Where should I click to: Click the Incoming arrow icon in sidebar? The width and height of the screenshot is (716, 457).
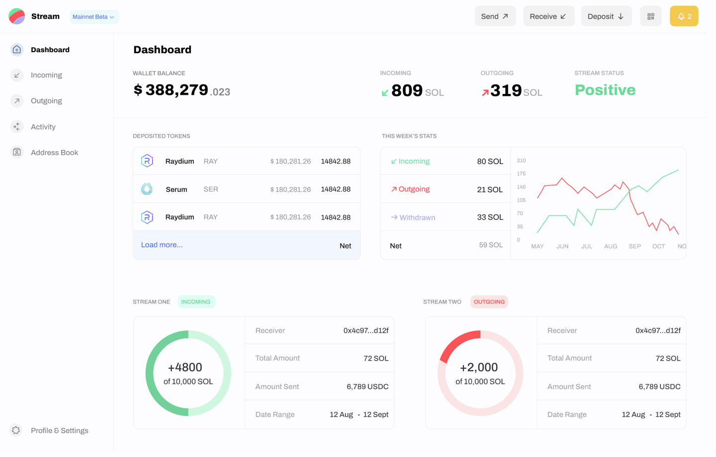point(17,75)
